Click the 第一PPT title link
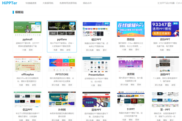This screenshot has height=121, width=182. (x=165, y=110)
